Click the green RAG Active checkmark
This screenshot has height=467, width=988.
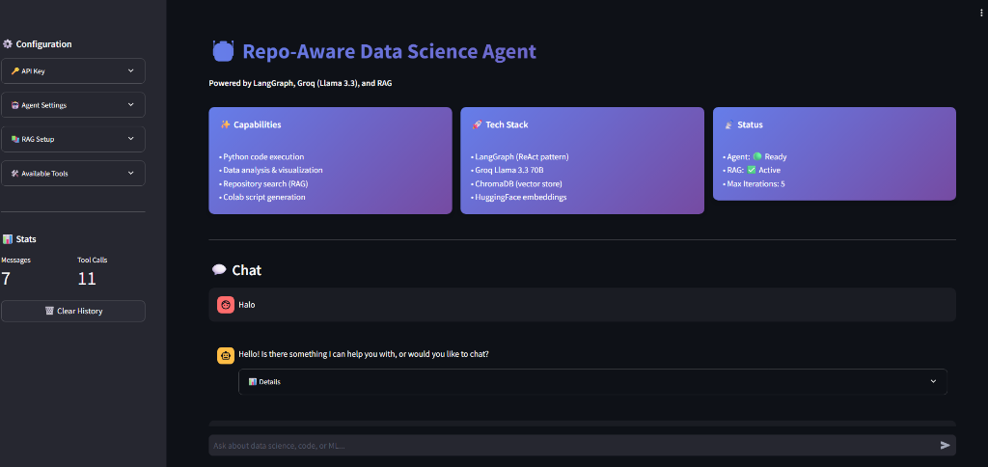point(751,170)
